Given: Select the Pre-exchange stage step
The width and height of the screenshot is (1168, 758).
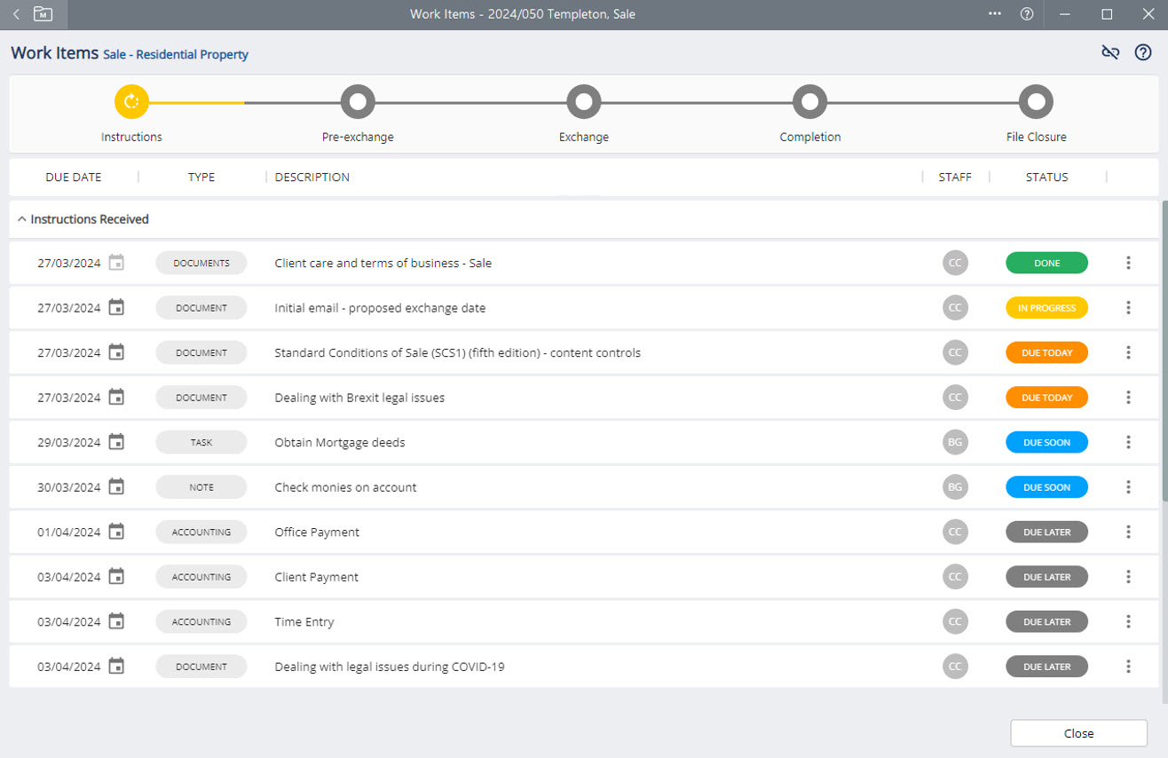Looking at the screenshot, I should click(x=358, y=102).
